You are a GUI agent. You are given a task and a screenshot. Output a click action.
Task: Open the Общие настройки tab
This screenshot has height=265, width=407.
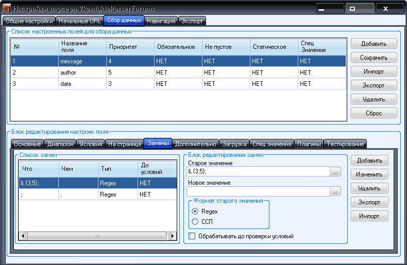point(29,21)
